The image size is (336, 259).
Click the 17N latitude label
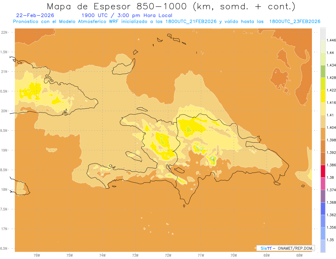click(4, 229)
